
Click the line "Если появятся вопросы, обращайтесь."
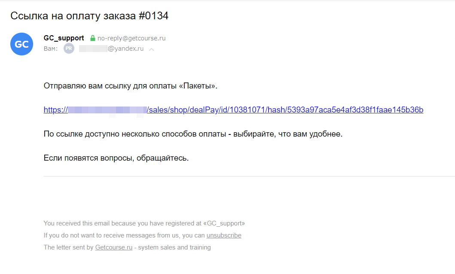click(116, 158)
